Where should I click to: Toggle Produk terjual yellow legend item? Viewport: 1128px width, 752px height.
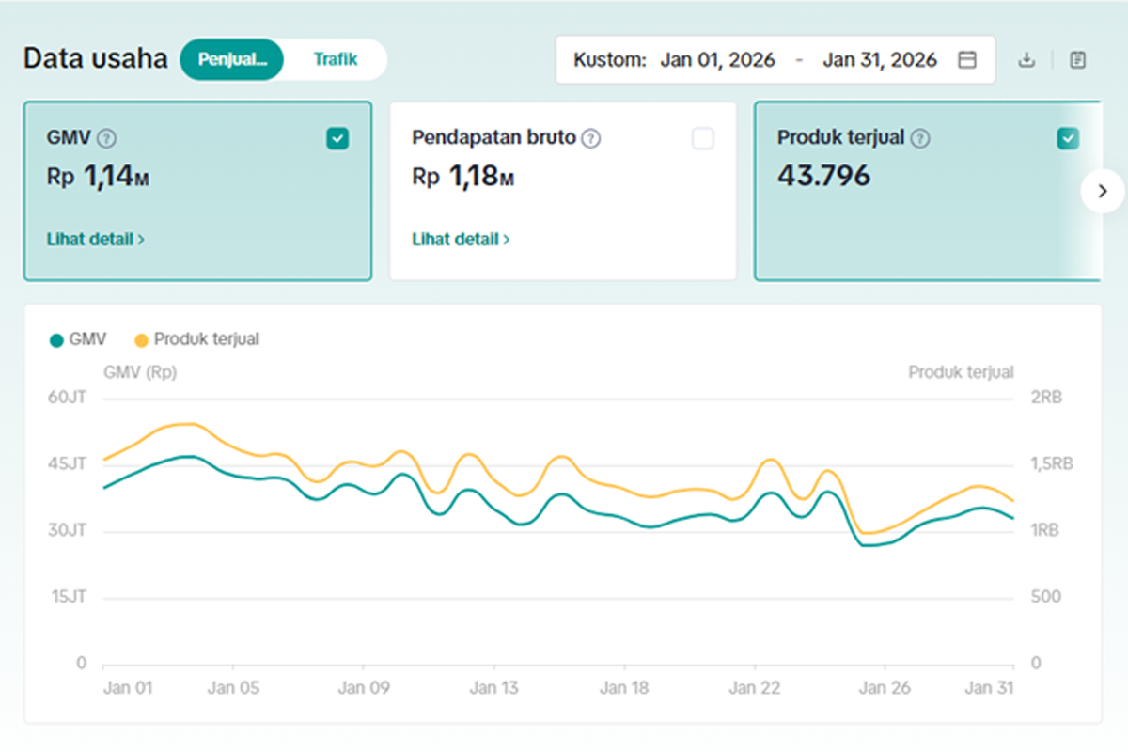click(x=196, y=340)
